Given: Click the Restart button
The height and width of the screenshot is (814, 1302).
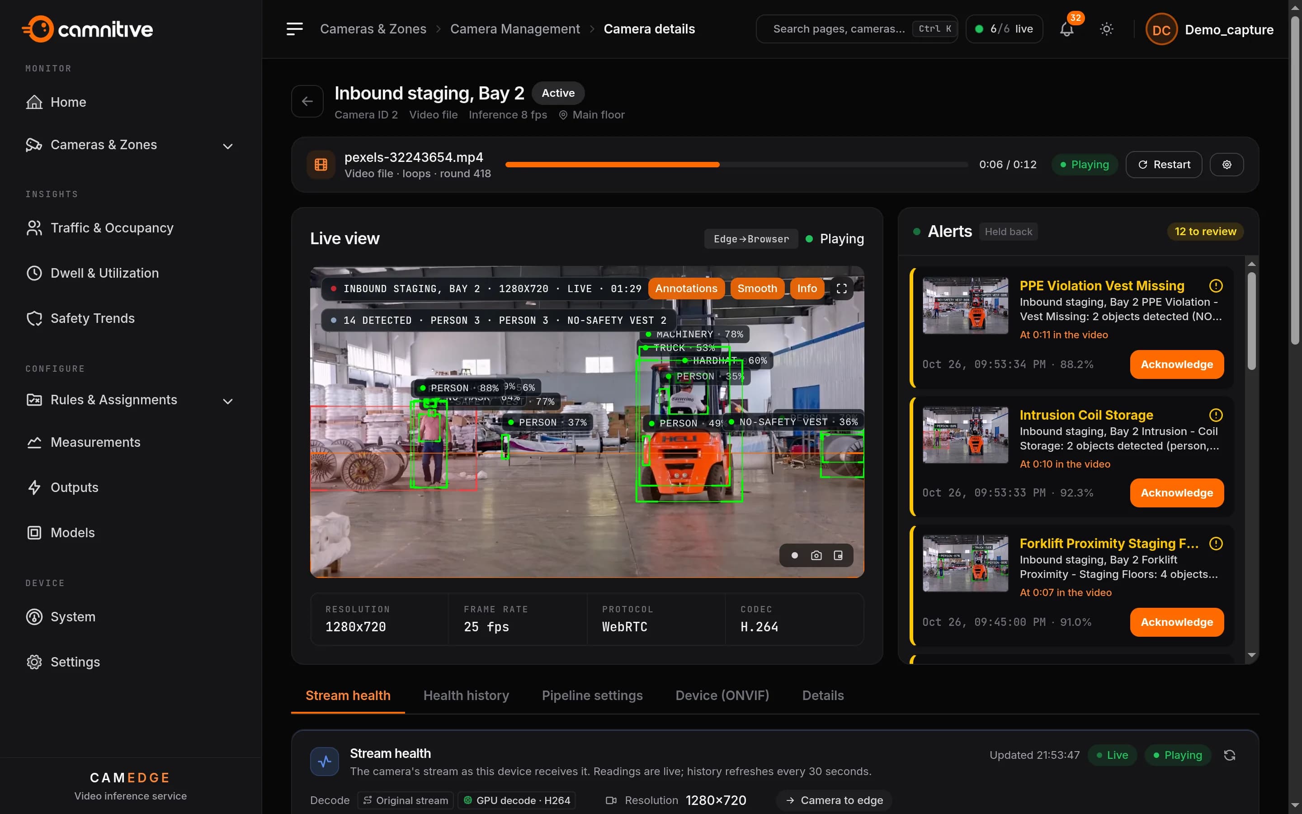Looking at the screenshot, I should pos(1164,165).
